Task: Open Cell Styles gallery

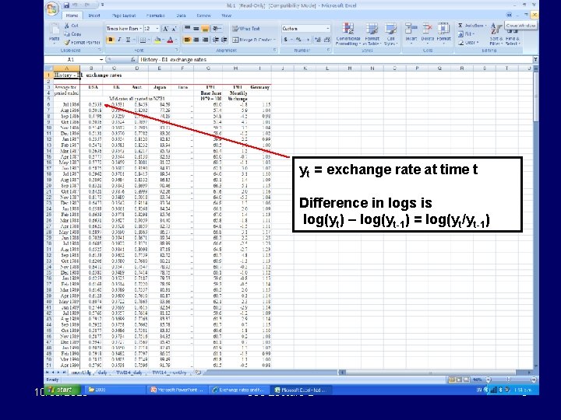Action: (390, 34)
